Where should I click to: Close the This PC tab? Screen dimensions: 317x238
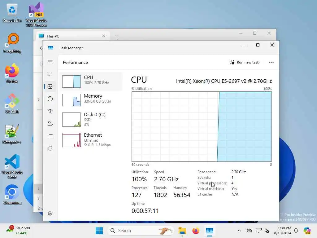coord(103,36)
